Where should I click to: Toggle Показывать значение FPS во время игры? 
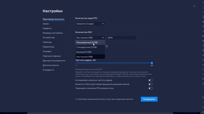(x=150, y=88)
